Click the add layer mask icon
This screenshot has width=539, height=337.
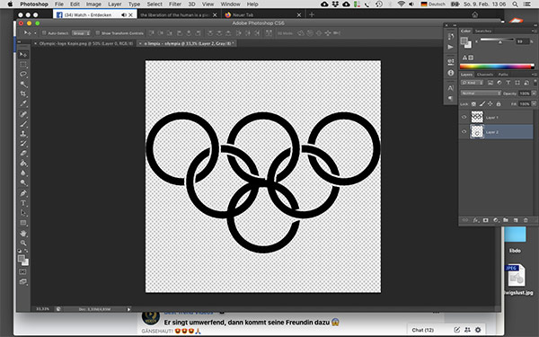point(486,220)
